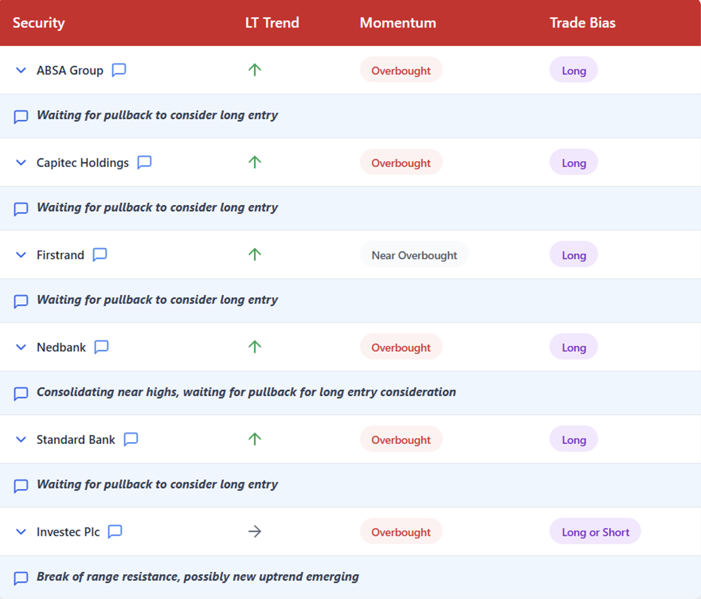The height and width of the screenshot is (599, 701).
Task: Sort by Security column header
Action: tap(39, 23)
